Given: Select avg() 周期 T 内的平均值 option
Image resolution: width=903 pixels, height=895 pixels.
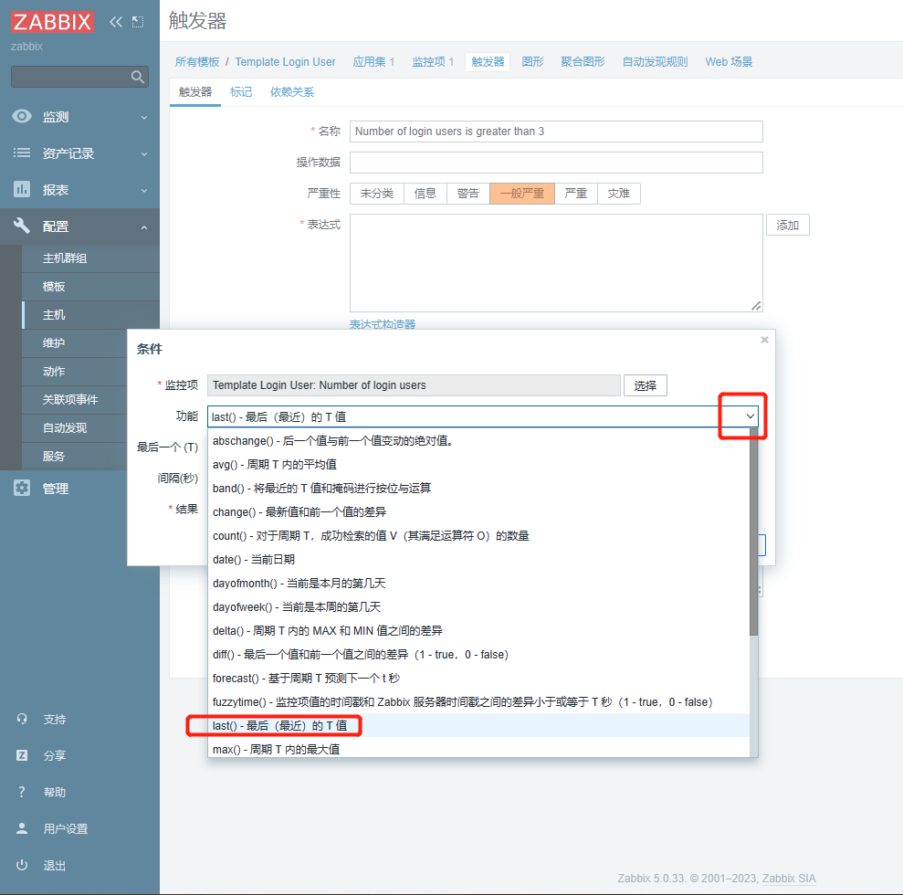Looking at the screenshot, I should tap(478, 464).
